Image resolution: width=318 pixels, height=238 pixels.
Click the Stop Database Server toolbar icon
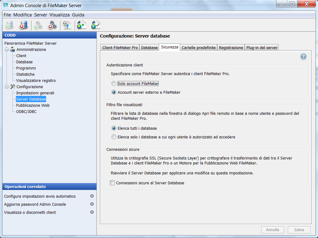click(23, 25)
